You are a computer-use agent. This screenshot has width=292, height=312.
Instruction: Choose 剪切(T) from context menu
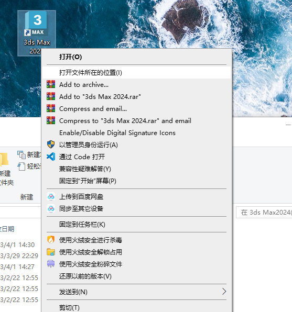[136, 307]
